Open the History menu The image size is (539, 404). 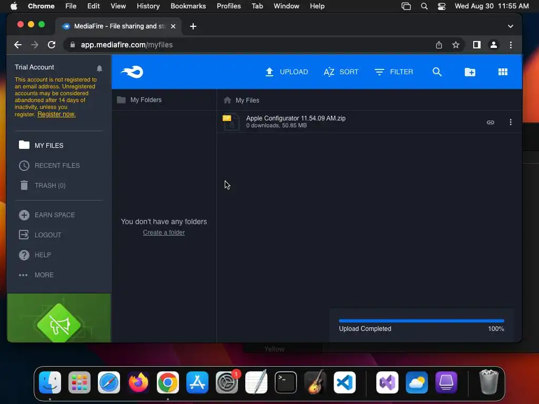point(148,6)
